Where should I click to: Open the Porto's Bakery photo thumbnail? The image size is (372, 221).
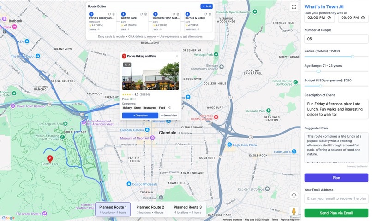coord(150,76)
